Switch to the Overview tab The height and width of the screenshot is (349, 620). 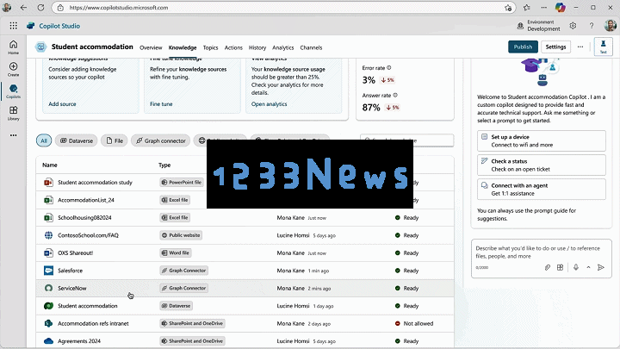(x=151, y=47)
